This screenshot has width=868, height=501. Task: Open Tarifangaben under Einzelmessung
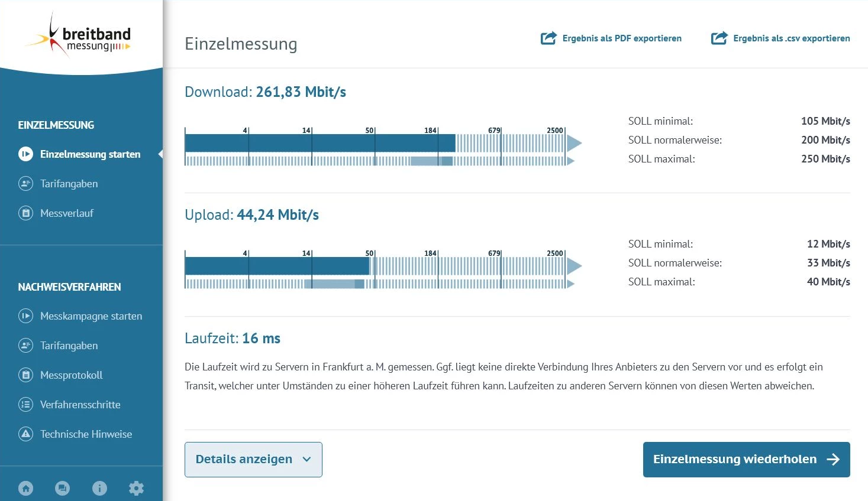tap(69, 184)
